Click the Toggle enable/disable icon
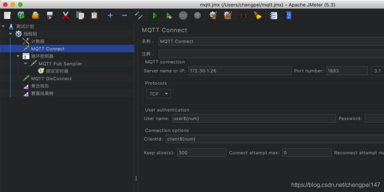The image size is (384, 192). [x=139, y=16]
